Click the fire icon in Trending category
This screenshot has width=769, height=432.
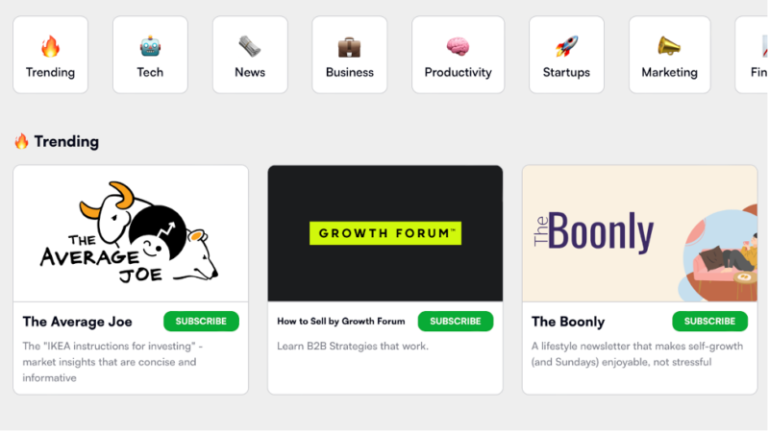tap(50, 46)
